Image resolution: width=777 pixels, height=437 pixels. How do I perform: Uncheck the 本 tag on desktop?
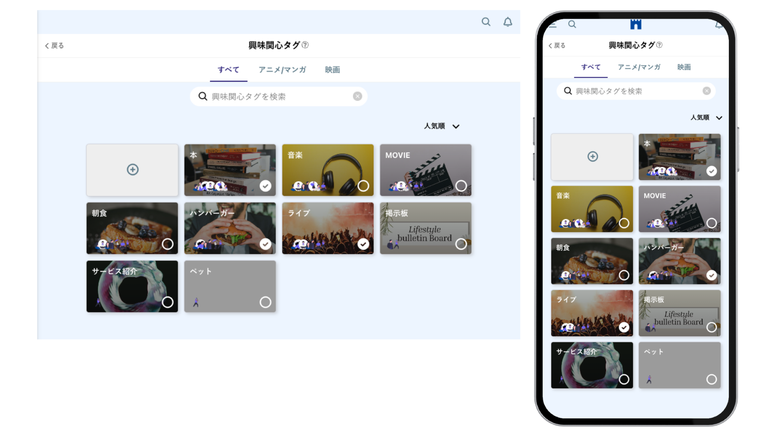click(265, 186)
